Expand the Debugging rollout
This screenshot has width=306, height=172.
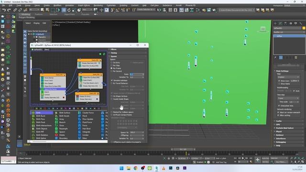click(289, 142)
